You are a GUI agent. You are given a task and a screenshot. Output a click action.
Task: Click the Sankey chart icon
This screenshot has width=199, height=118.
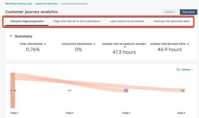tap(178, 69)
